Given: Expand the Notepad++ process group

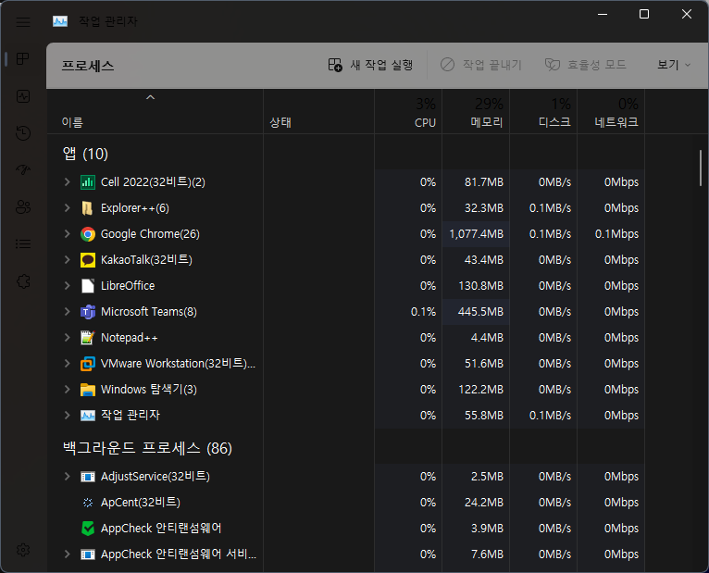Looking at the screenshot, I should [x=67, y=337].
